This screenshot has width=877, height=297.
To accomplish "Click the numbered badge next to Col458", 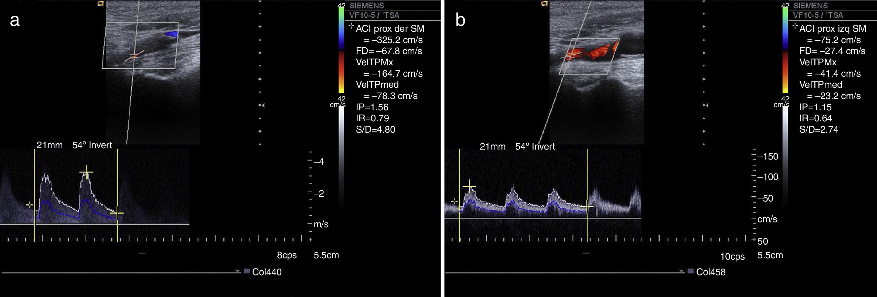I will coord(690,271).
